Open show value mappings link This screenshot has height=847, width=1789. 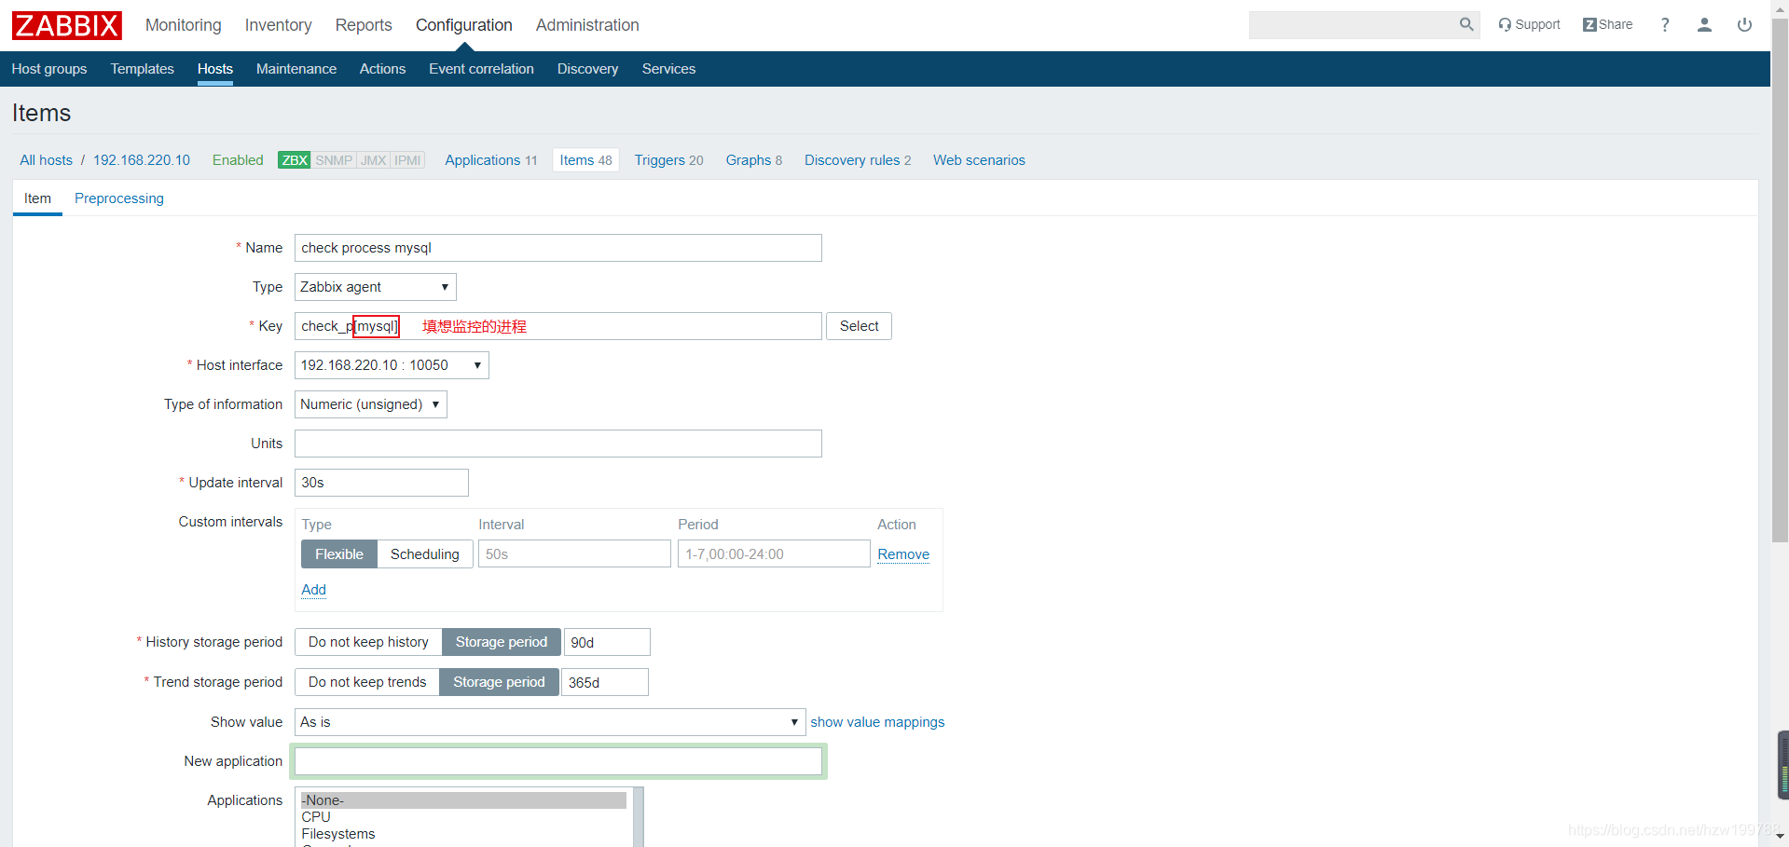(x=877, y=722)
